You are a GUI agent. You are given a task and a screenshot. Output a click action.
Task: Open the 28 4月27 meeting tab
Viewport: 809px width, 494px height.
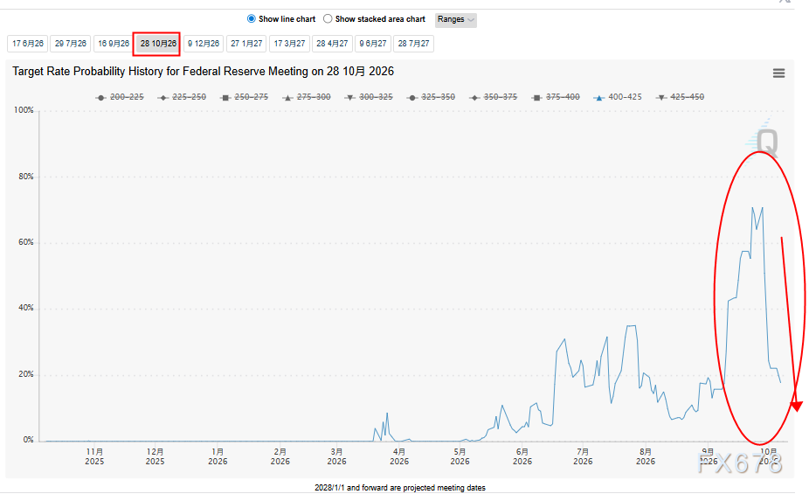(x=332, y=44)
